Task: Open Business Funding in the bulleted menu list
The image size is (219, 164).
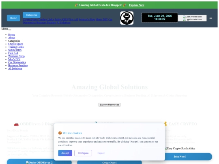Action: click(18, 65)
